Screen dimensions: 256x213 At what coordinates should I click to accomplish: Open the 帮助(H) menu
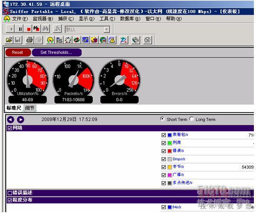tap(174, 19)
